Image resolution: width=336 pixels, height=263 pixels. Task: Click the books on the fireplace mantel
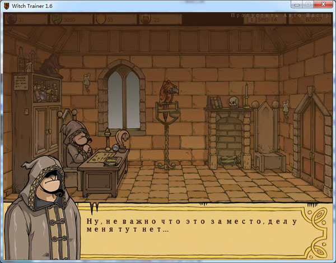pyautogui.click(x=215, y=102)
